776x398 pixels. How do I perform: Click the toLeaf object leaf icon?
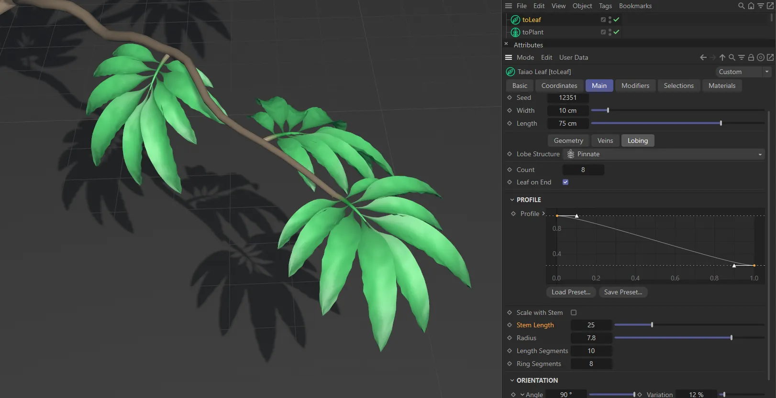click(515, 20)
